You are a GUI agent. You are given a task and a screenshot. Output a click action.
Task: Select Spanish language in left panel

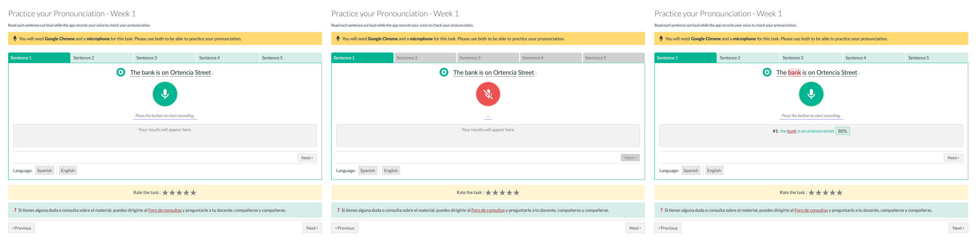(44, 170)
